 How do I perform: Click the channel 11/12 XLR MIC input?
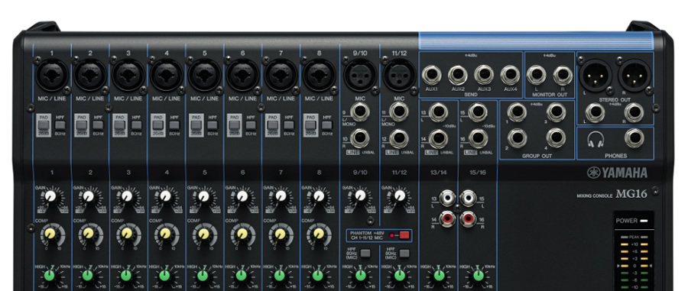coord(399,75)
